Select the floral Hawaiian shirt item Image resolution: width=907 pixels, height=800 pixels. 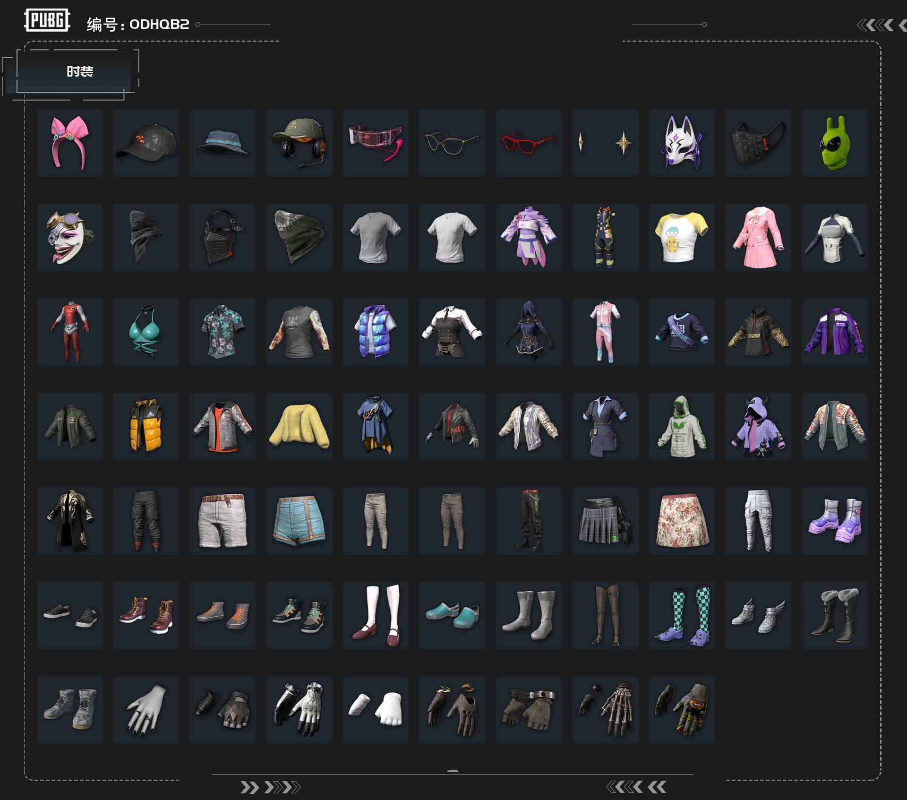click(222, 332)
